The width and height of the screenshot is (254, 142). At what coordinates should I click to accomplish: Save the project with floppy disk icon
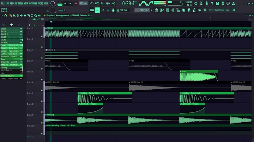click(217, 3)
